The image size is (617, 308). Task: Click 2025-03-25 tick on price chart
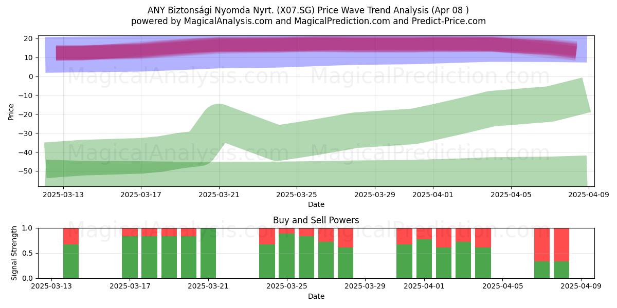tap(297, 195)
